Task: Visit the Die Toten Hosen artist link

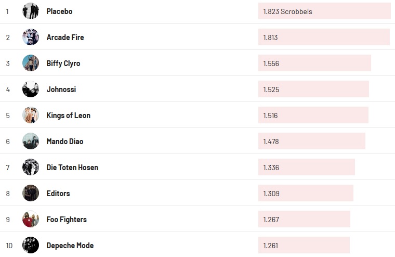Action: [x=72, y=168]
